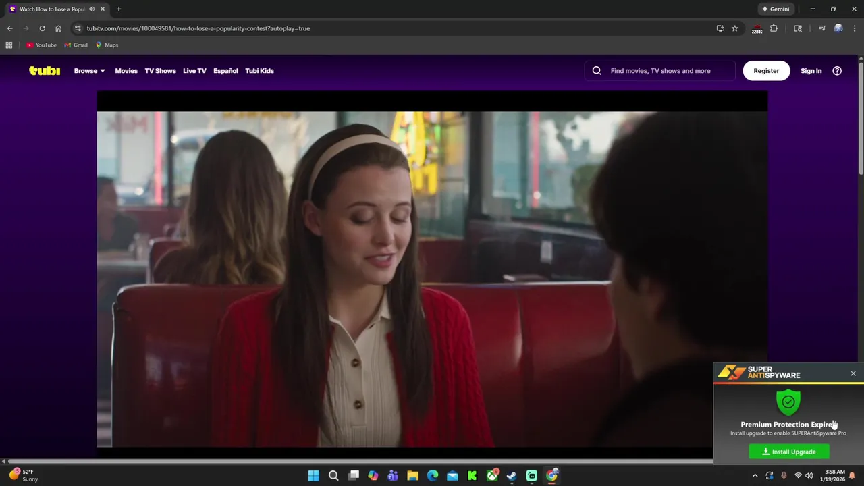
Task: Open File Explorer from the taskbar
Action: tap(412, 476)
